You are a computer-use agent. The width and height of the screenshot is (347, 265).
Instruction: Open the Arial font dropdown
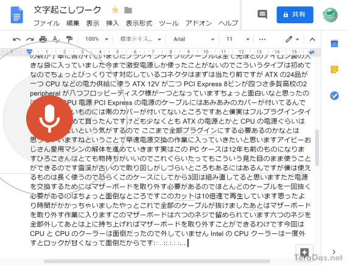click(194, 40)
